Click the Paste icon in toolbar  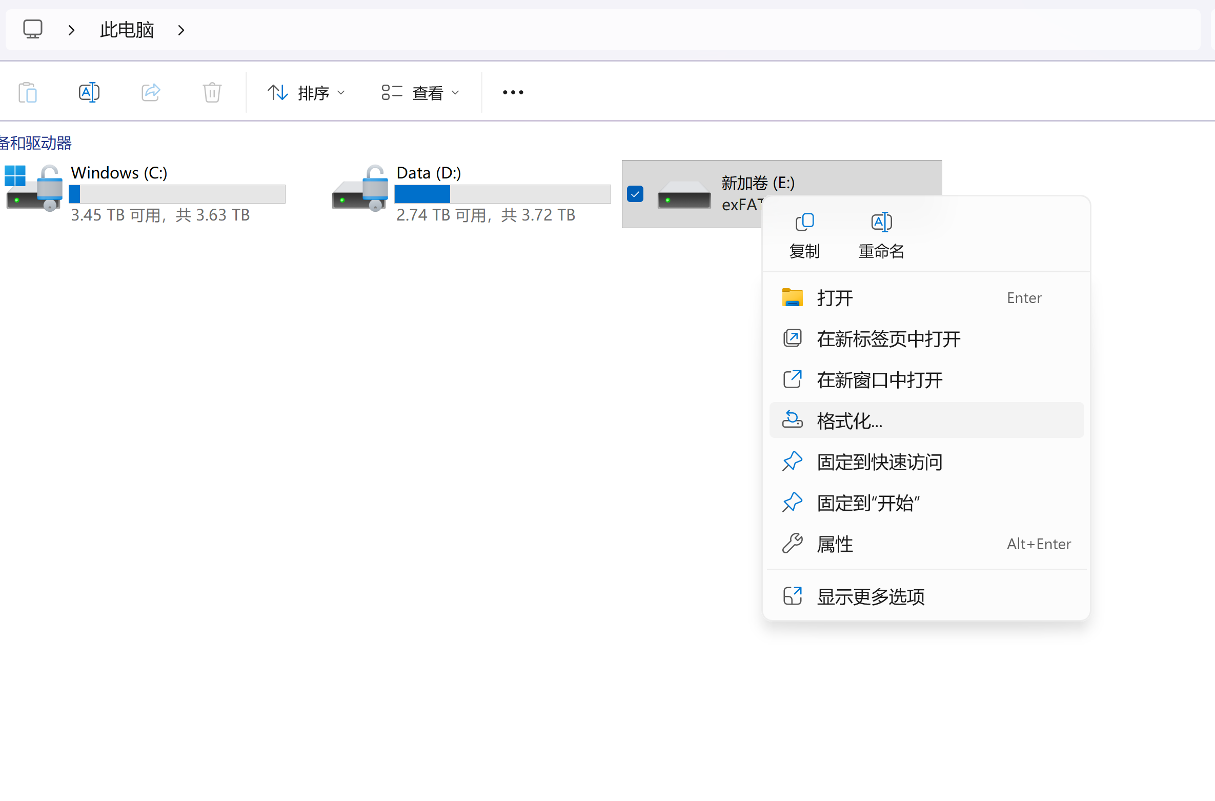pos(28,93)
